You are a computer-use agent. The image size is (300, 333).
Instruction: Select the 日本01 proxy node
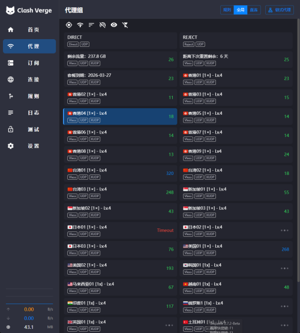click(x=120, y=230)
